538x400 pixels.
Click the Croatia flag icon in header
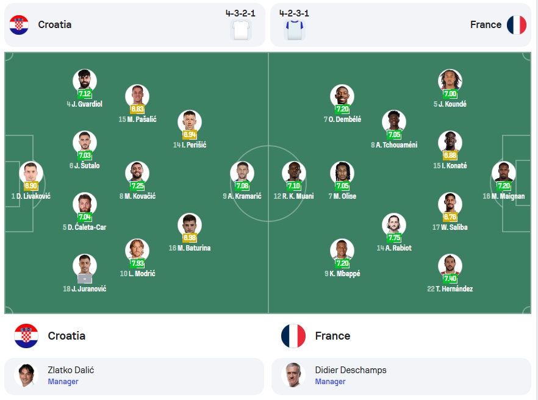coord(19,25)
